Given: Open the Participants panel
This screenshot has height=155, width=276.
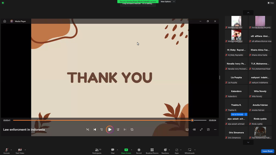Looking at the screenshot, I should pos(97,151).
